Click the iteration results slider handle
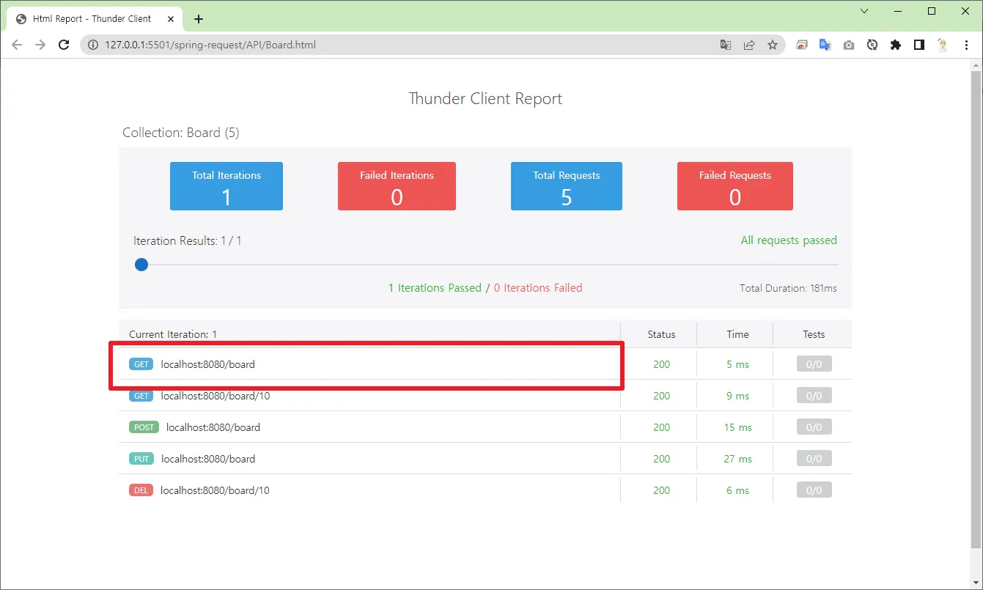Screen dimensions: 983x590 point(141,265)
